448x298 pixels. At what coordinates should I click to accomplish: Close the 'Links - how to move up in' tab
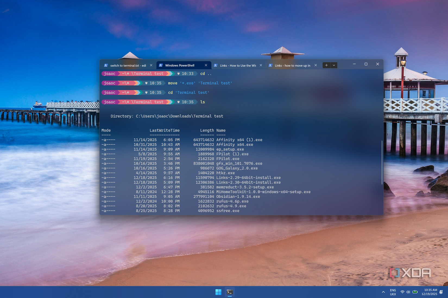[x=316, y=65]
